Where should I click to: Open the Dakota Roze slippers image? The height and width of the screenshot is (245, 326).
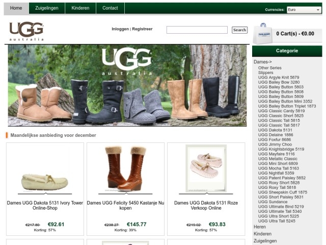(x=206, y=168)
